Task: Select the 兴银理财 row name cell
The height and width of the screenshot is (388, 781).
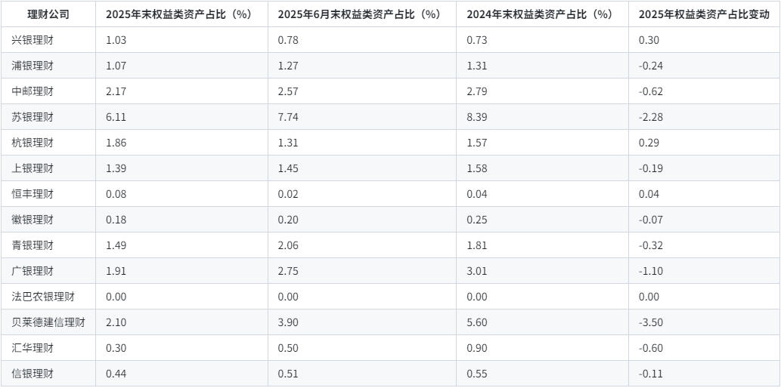Action: (33, 40)
